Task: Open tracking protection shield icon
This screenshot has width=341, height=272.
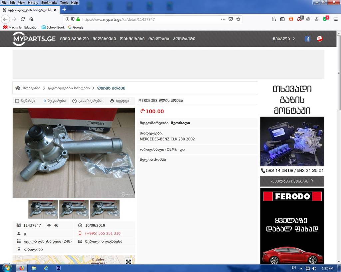Action: point(73,19)
